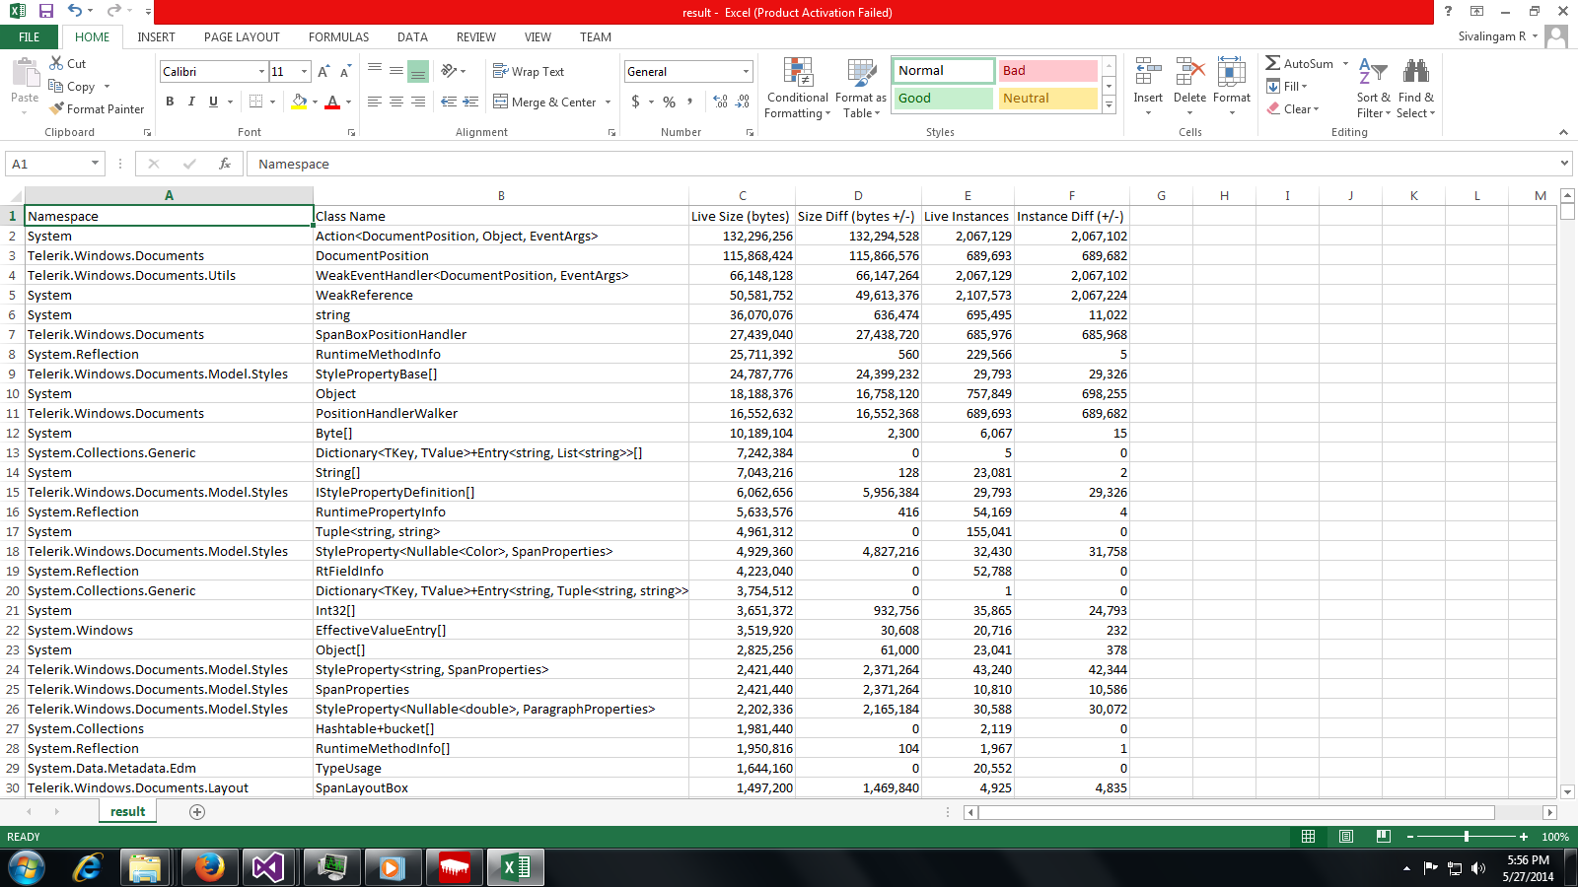
Task: Open the font name Calibri dropdown
Action: [x=261, y=72]
